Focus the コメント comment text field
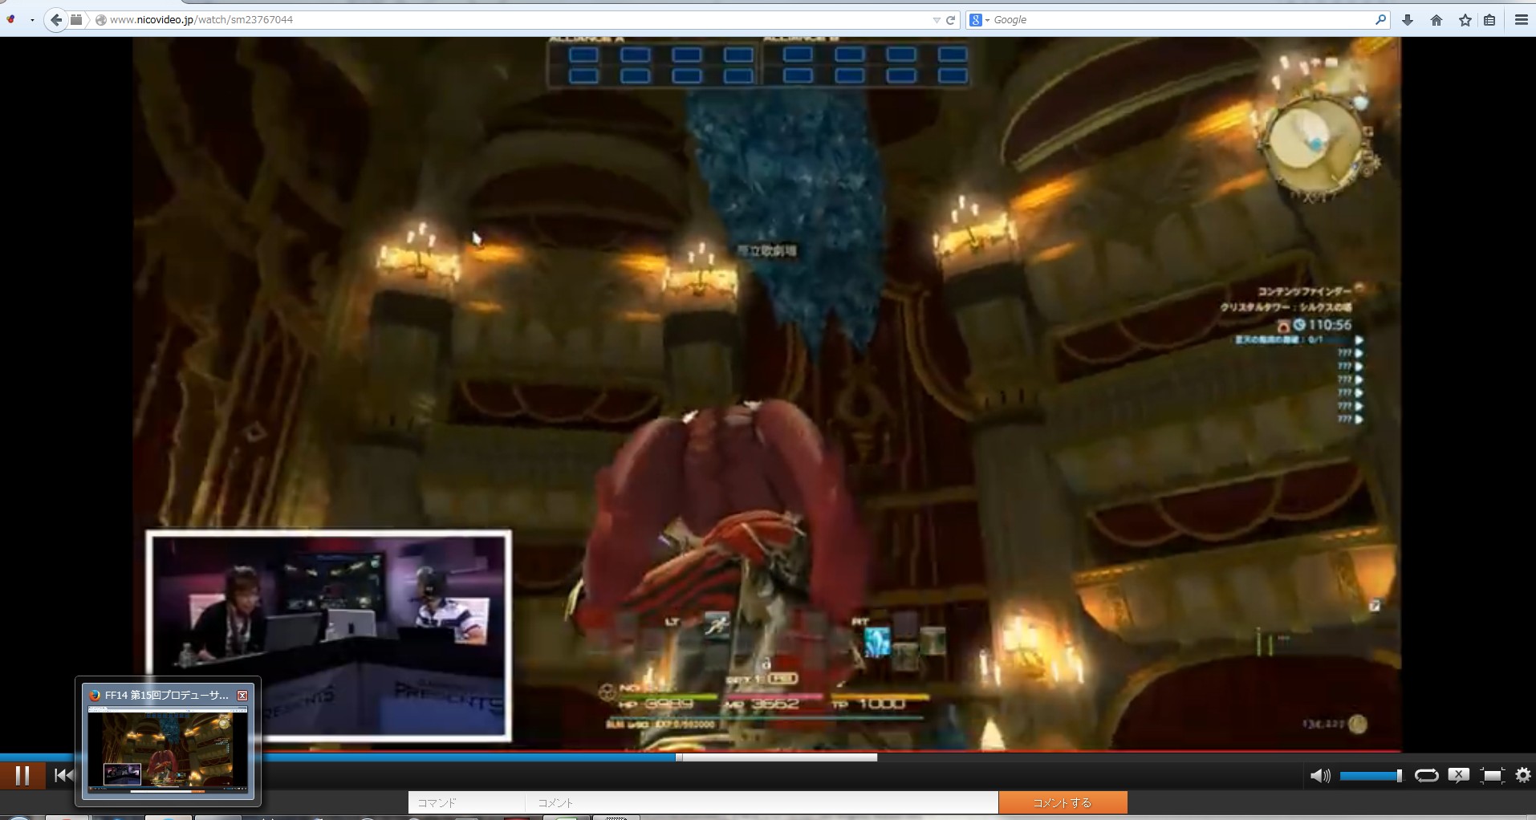This screenshot has width=1536, height=820. [x=762, y=802]
